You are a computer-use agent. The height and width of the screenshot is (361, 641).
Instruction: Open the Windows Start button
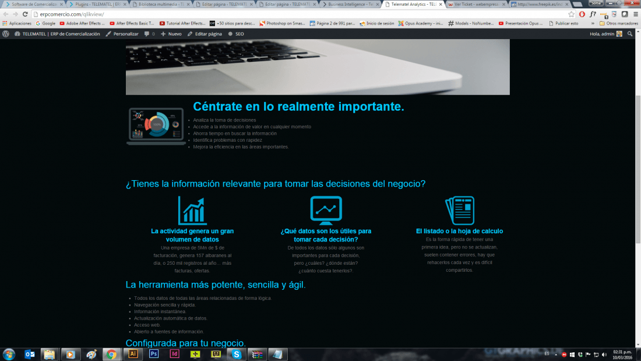pos(9,355)
